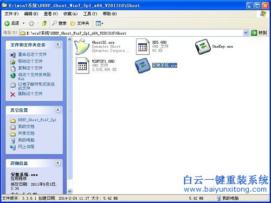
Task: Close the Explorer window
Action: 266,5
